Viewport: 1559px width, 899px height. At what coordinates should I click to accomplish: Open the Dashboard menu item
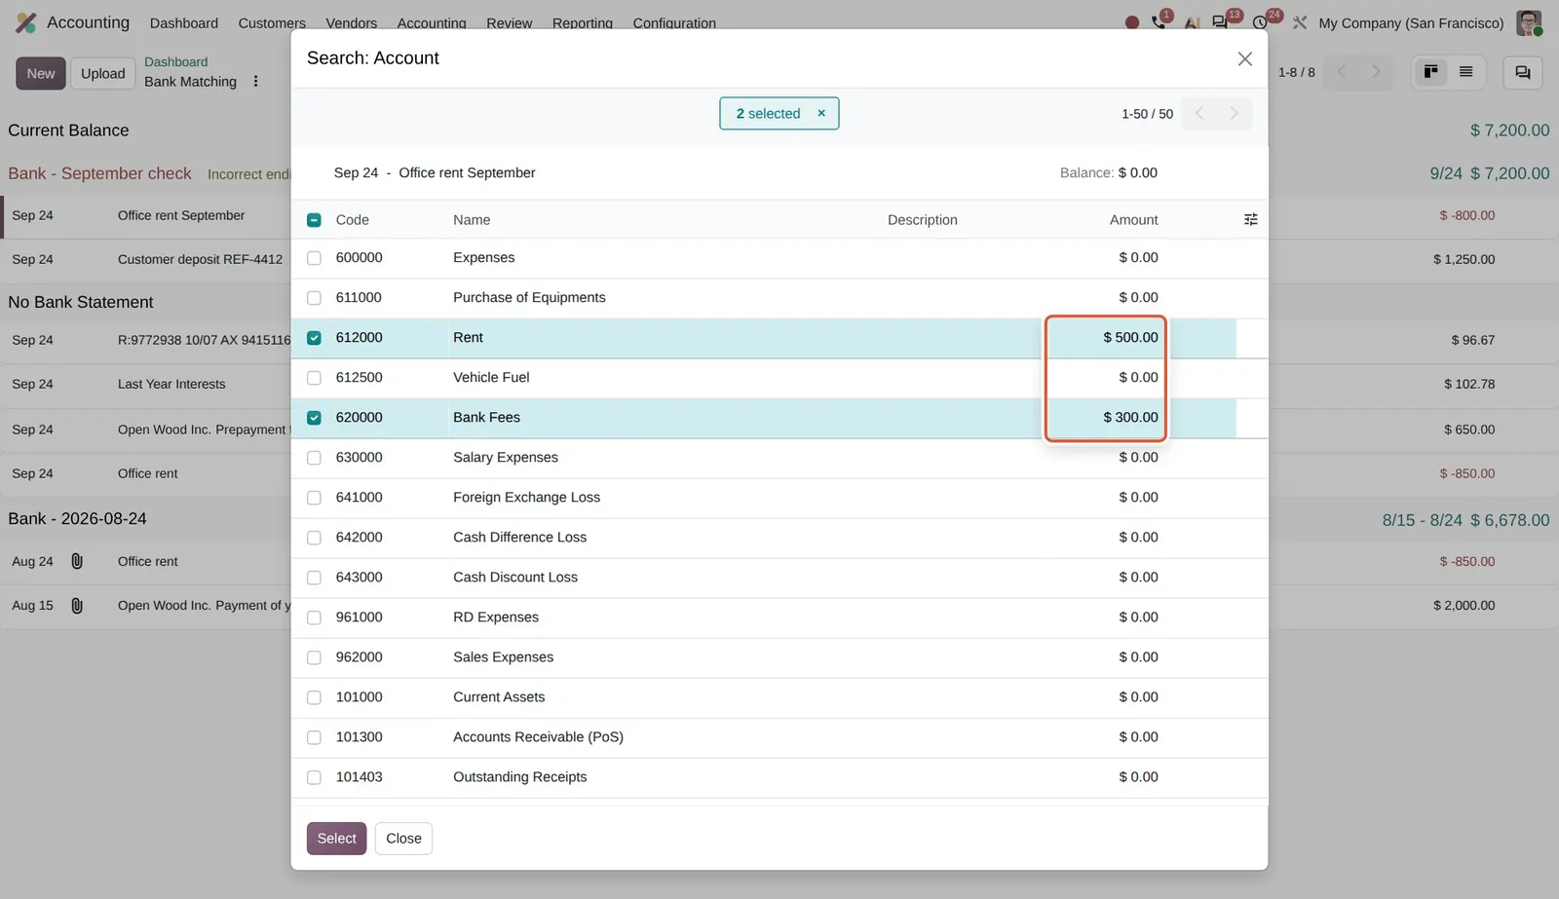click(x=184, y=22)
